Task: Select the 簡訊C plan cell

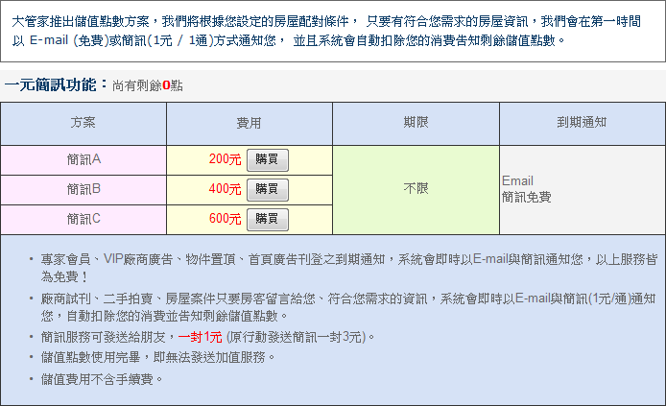Action: click(x=83, y=218)
